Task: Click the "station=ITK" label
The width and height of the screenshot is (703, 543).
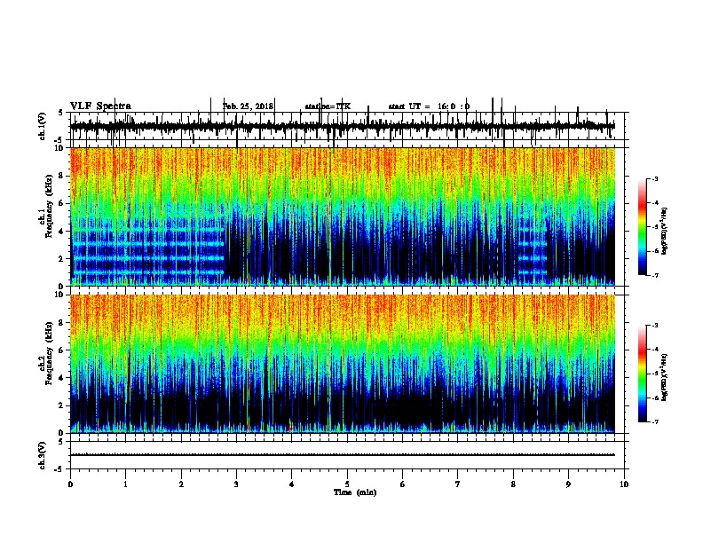Action: pos(328,106)
